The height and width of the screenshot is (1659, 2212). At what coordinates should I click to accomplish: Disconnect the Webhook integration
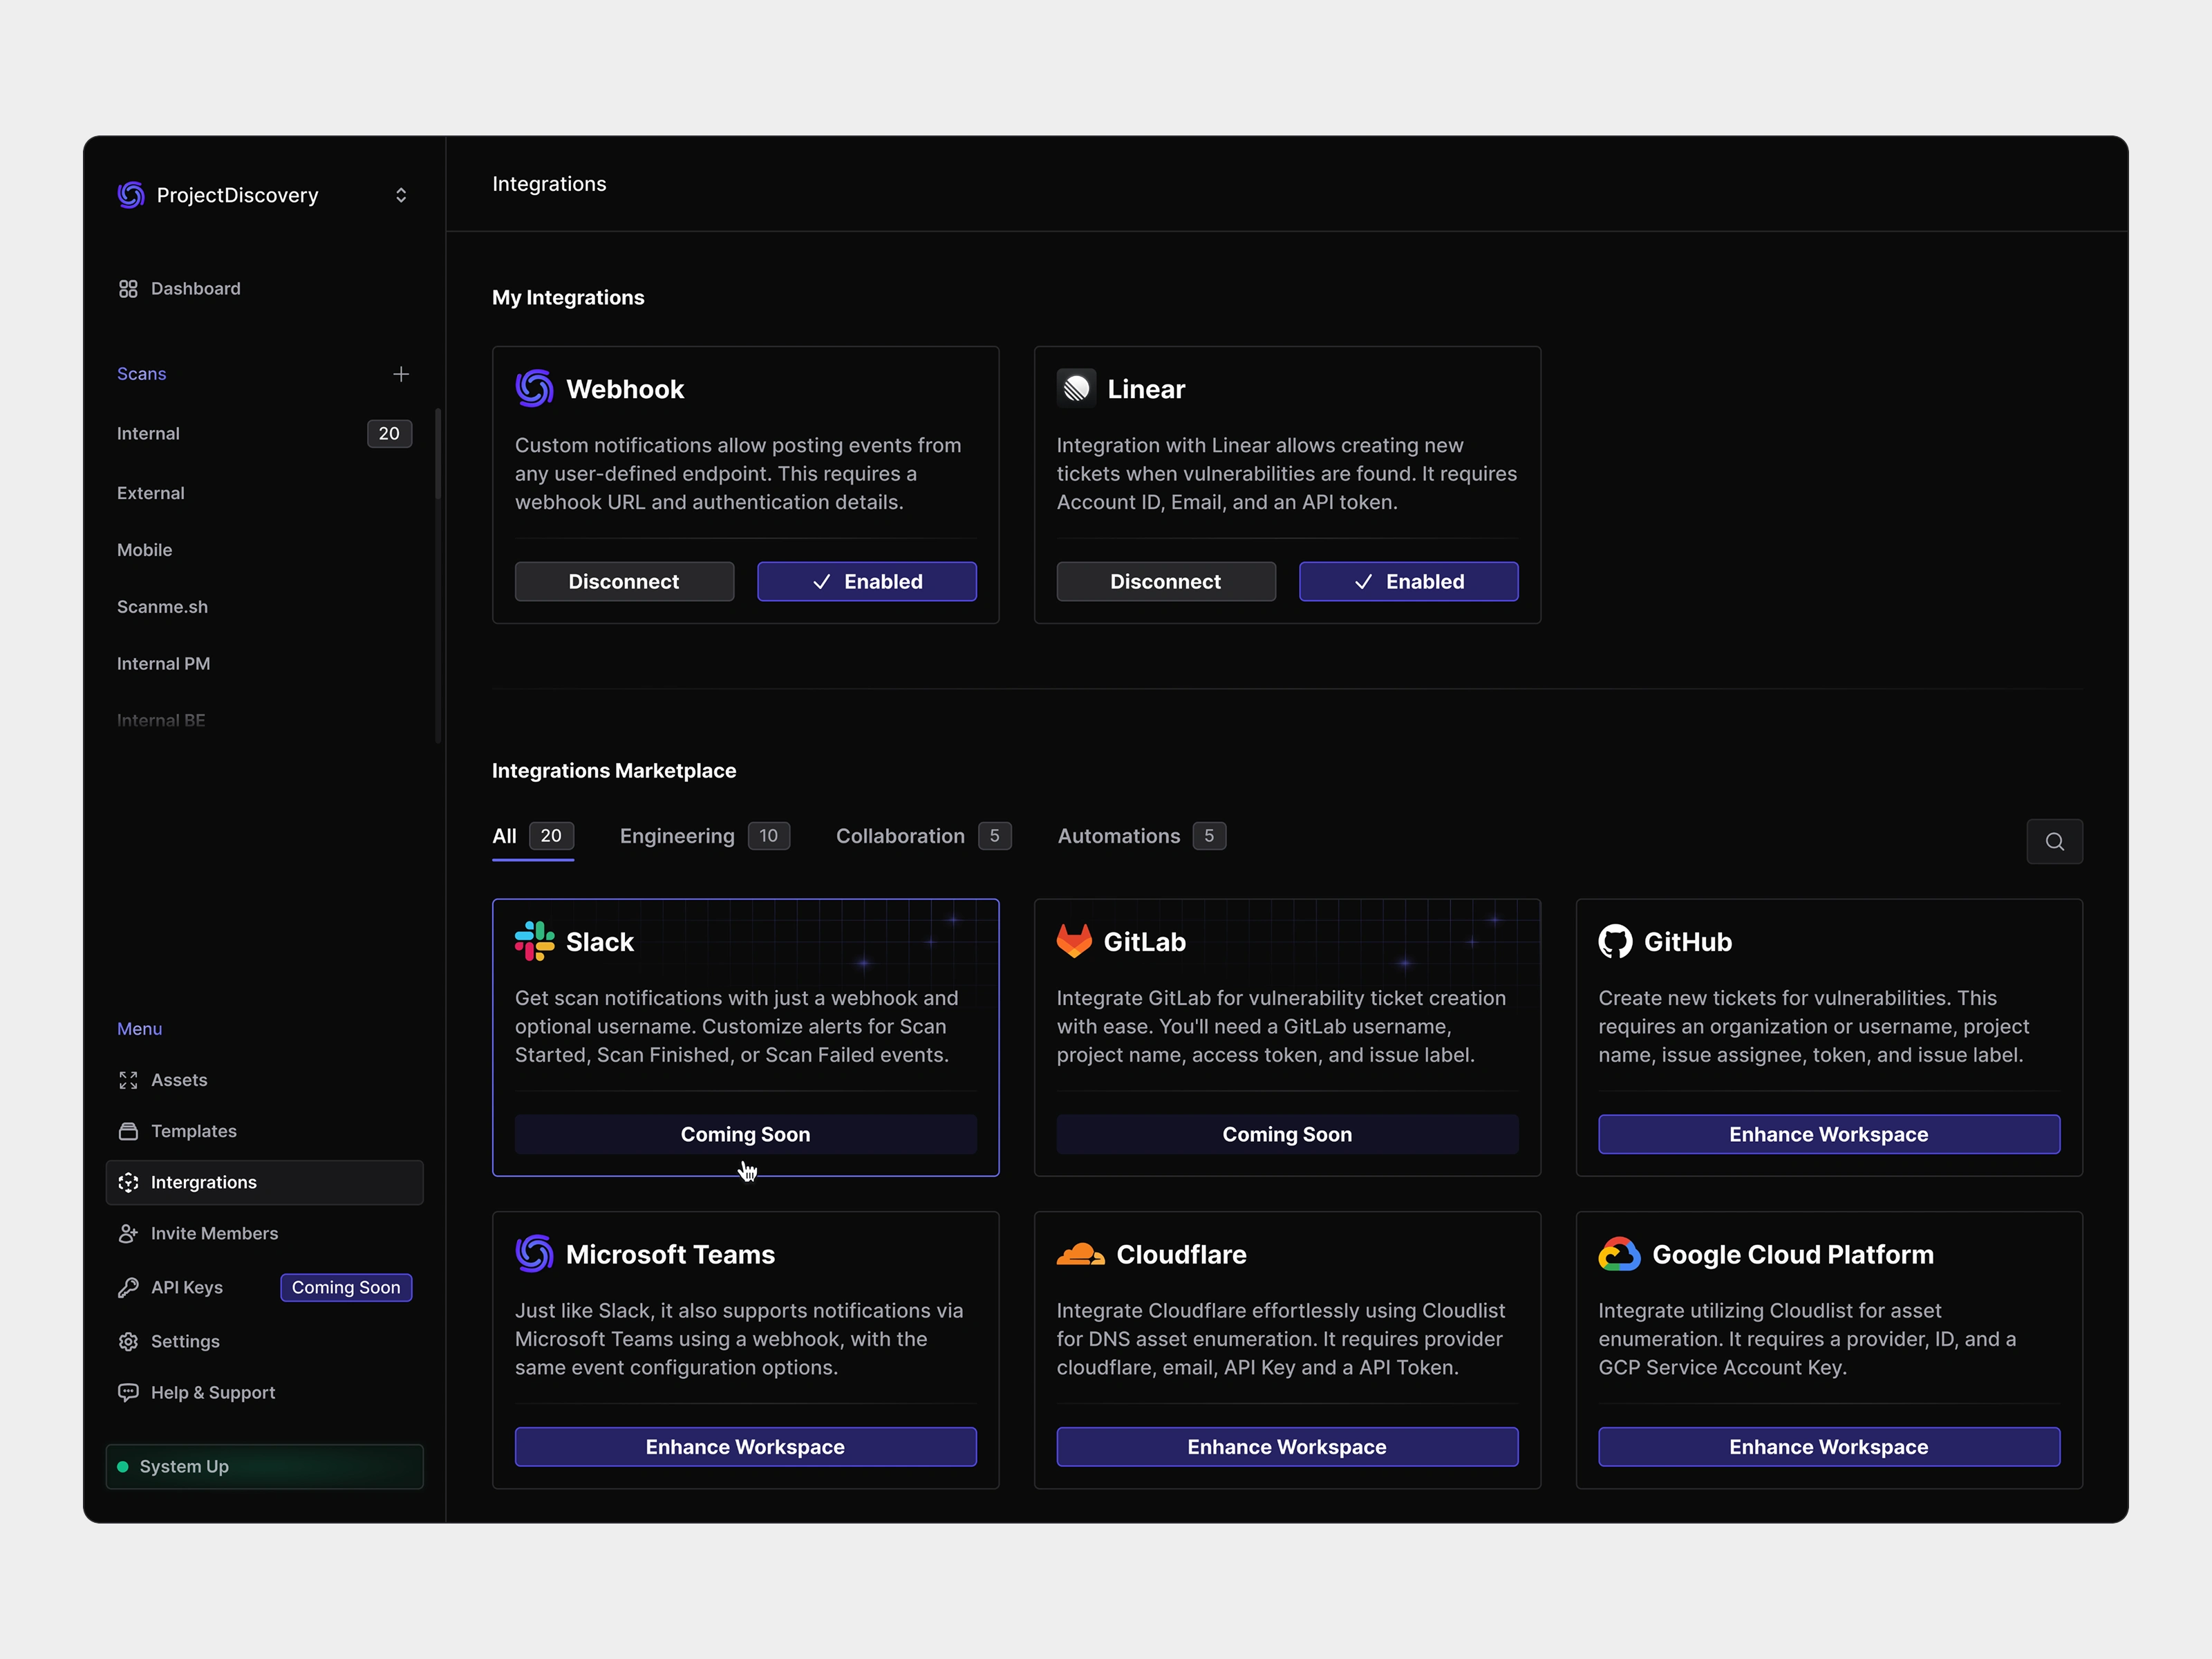(624, 582)
